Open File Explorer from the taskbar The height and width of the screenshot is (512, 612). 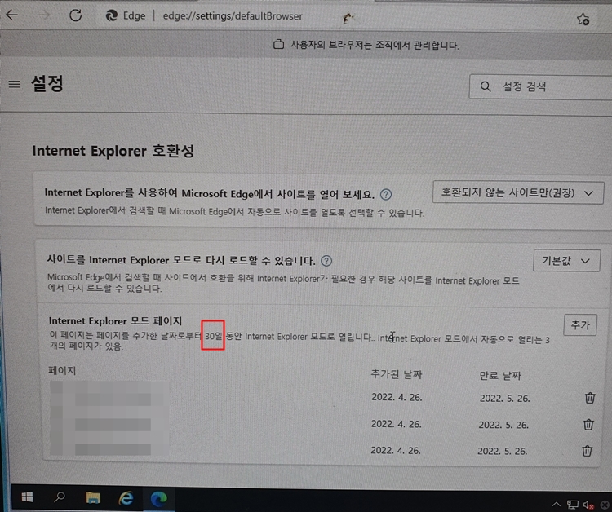coord(93,497)
